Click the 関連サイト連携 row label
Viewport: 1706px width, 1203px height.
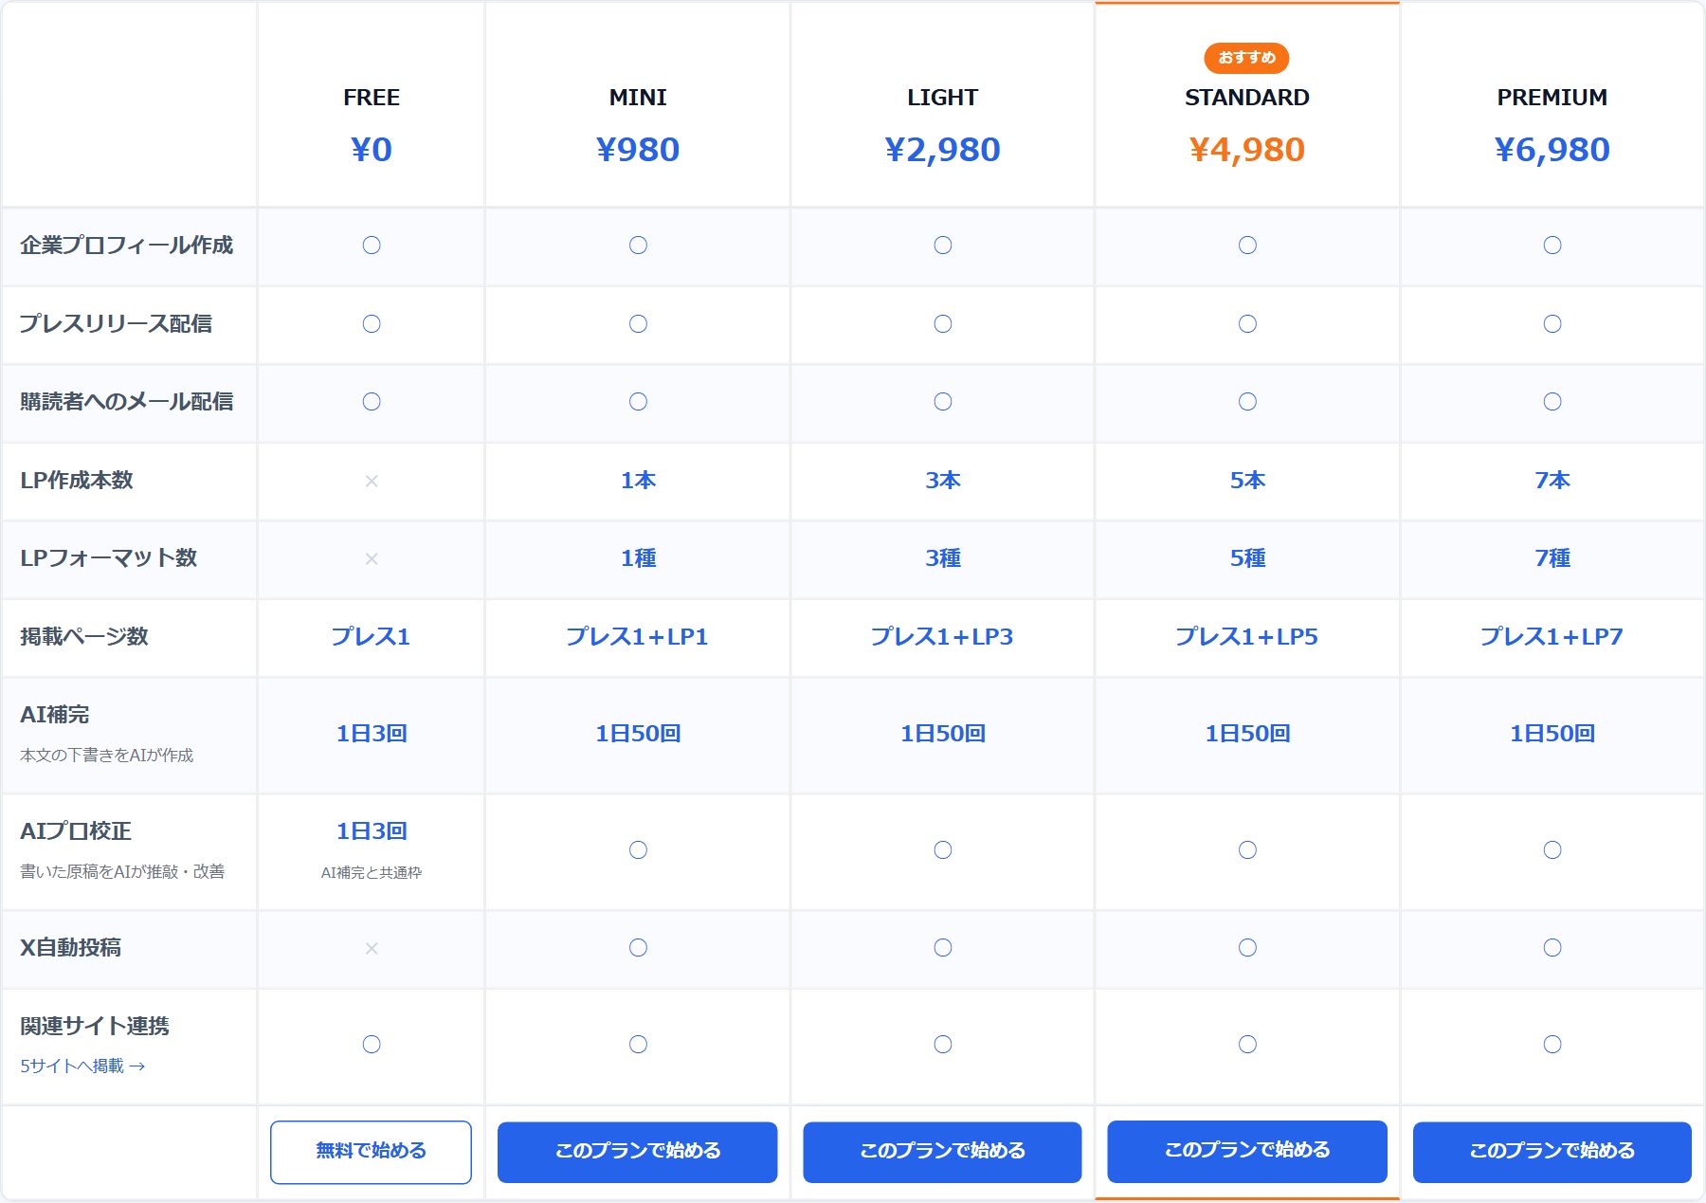[x=95, y=1026]
